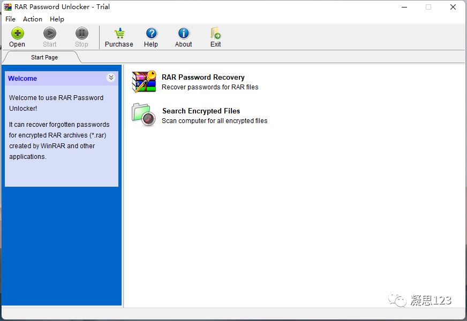467x321 pixels.
Task: Open Purchase via the shopping cart icon
Action: click(x=119, y=33)
